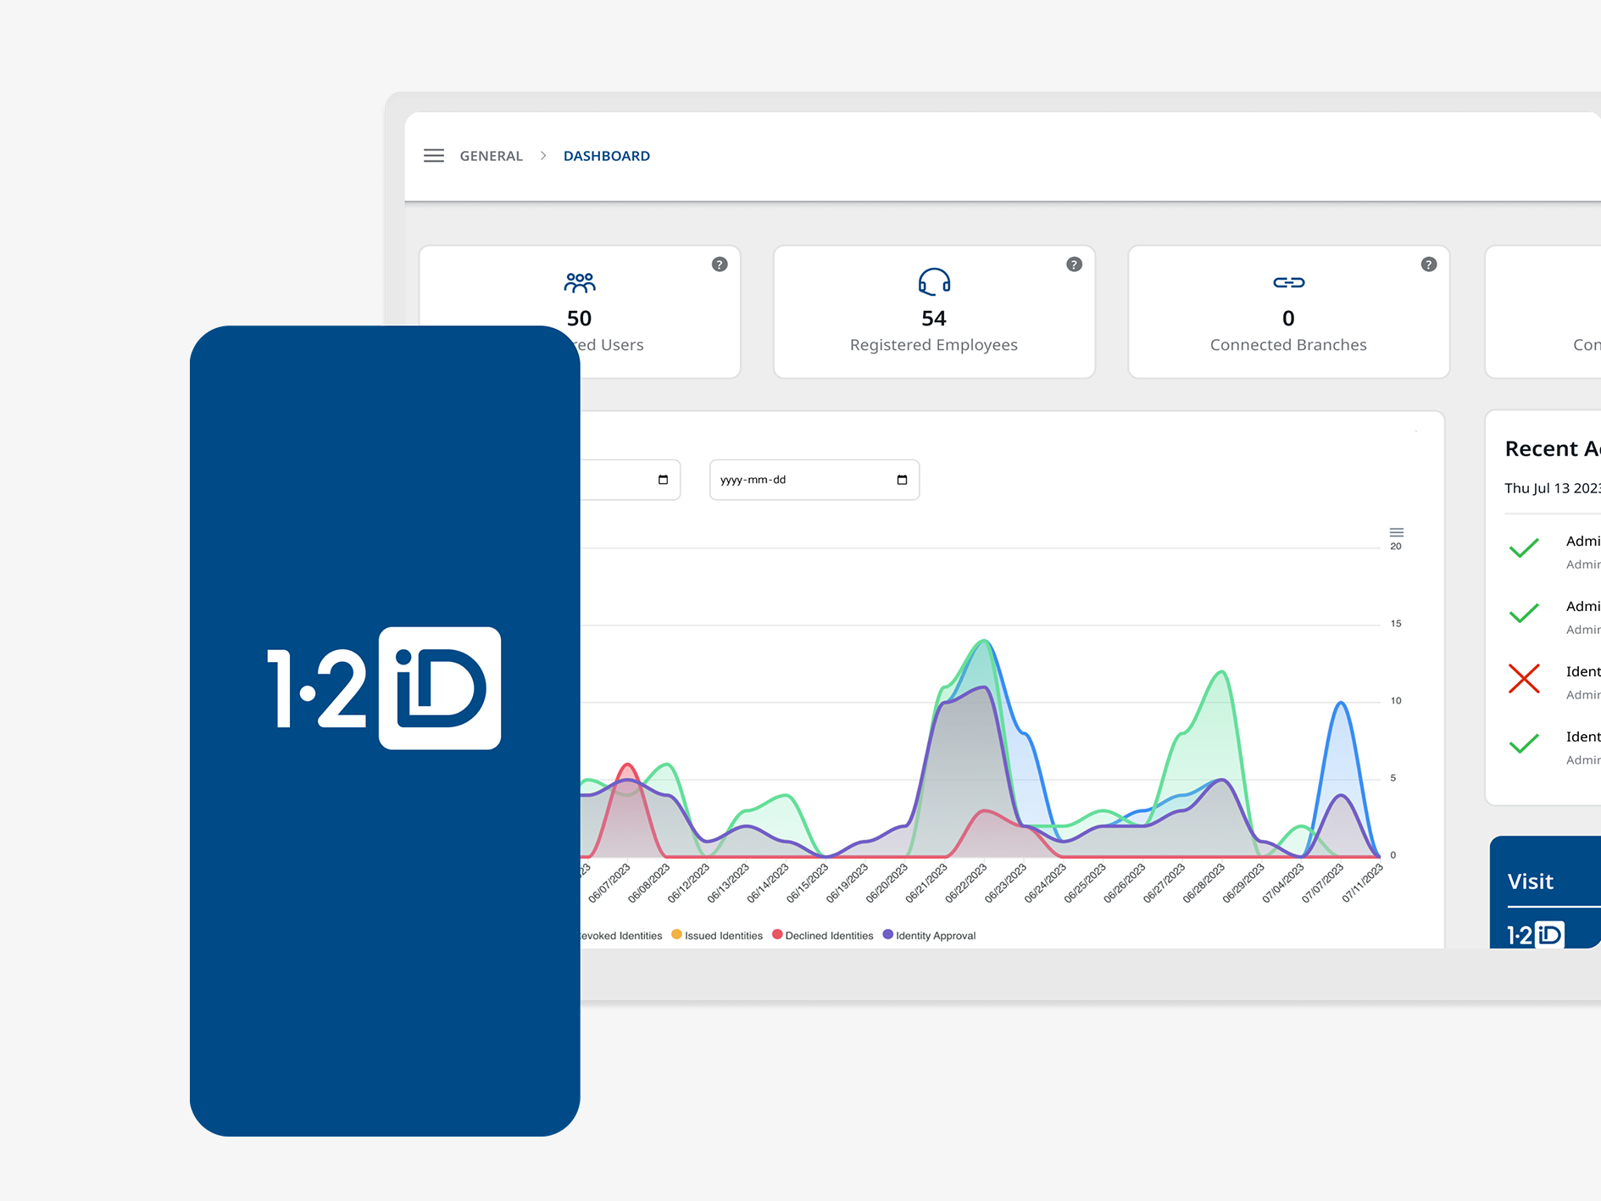Click the red X failed activity icon
The image size is (1601, 1201).
point(1524,678)
